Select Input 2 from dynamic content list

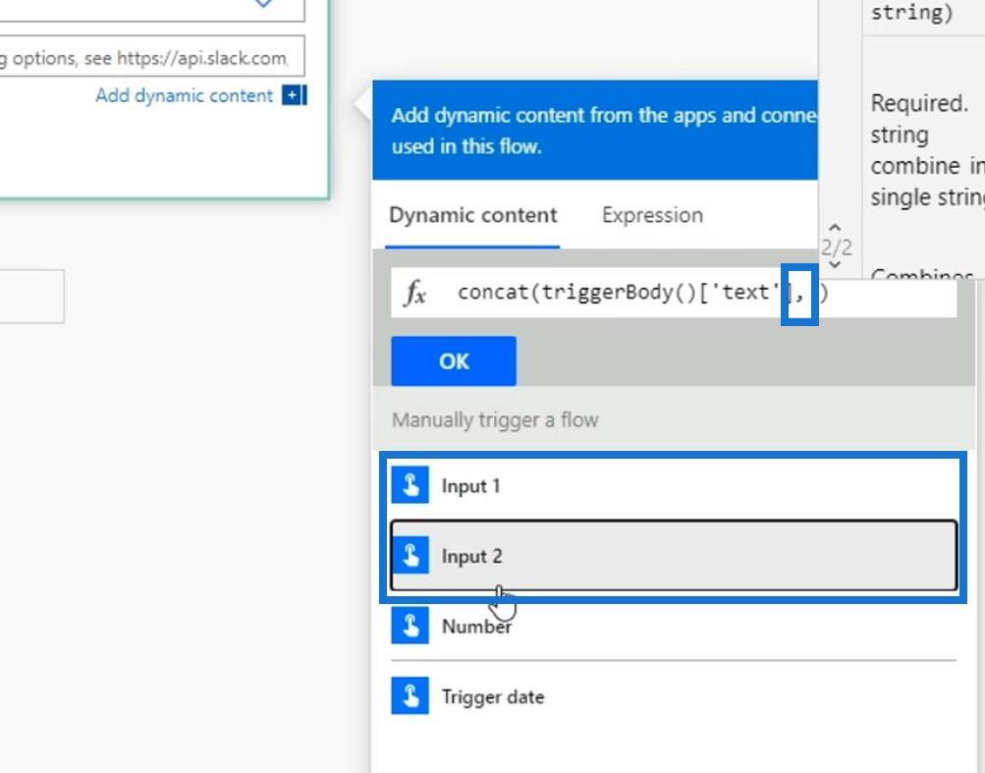(x=674, y=556)
